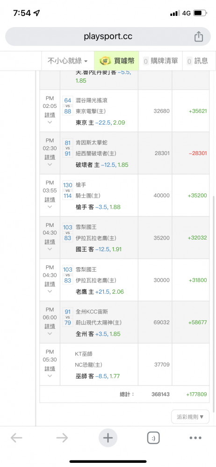Go forward with the right arrow
Viewport: 216px width, 467px height.
coord(62,438)
